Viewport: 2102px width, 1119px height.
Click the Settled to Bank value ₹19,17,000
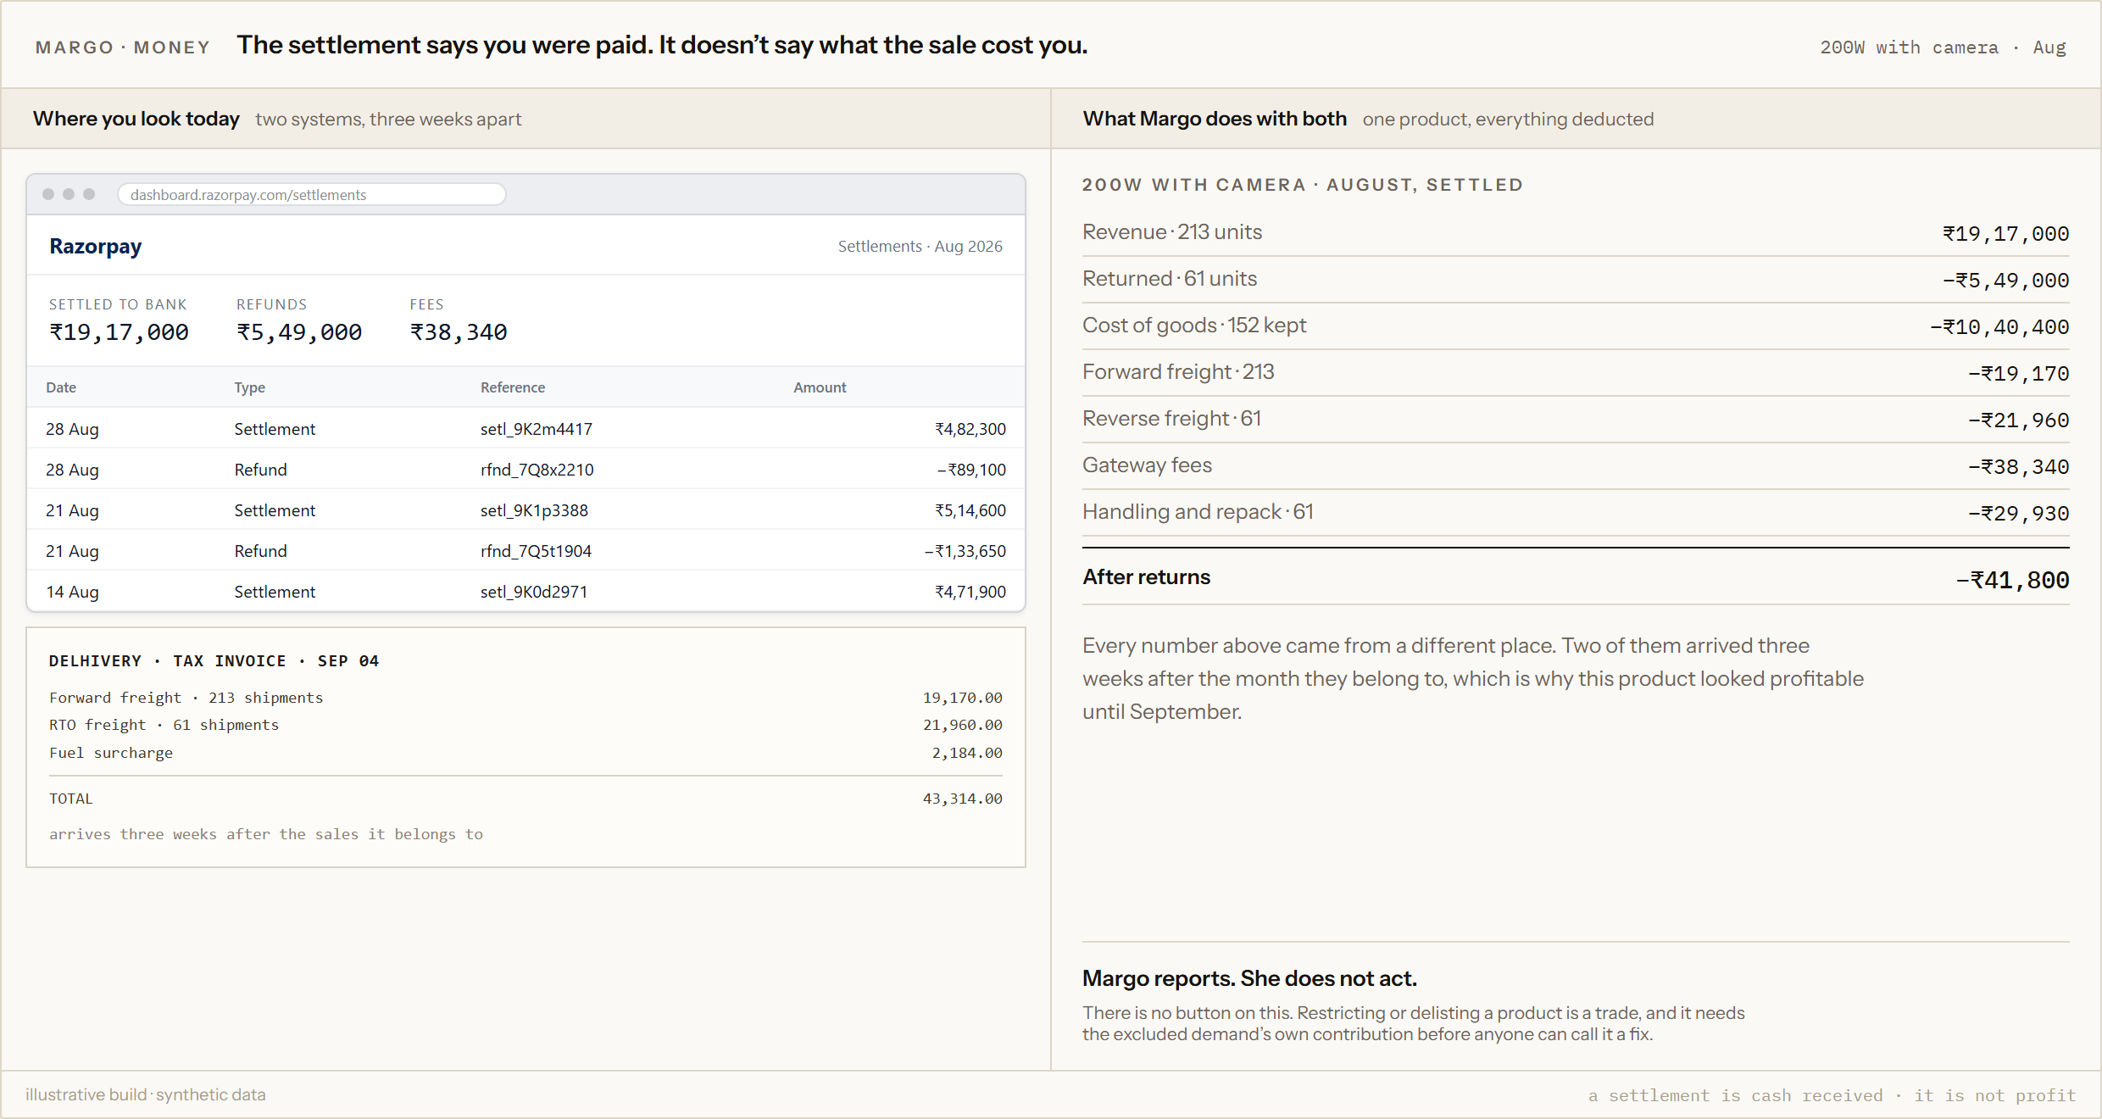(120, 332)
